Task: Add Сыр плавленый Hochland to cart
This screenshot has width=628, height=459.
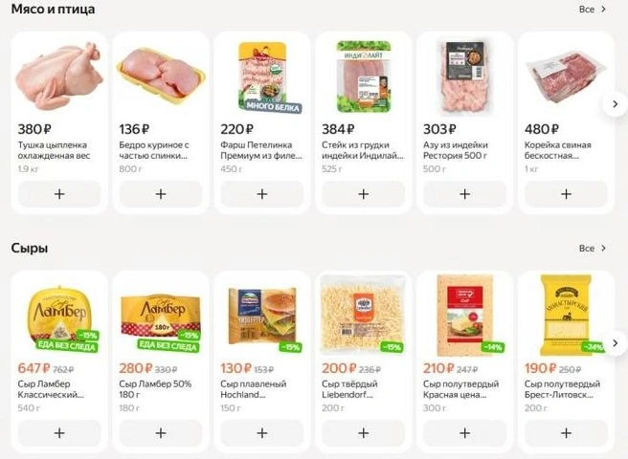Action: pos(261,432)
